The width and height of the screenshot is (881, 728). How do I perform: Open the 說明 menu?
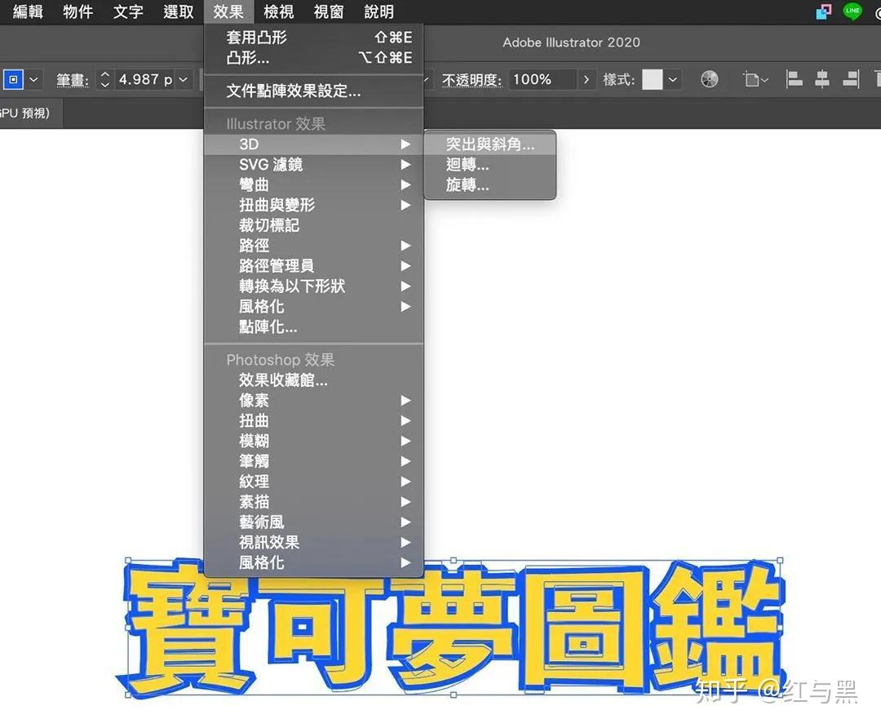(x=379, y=11)
